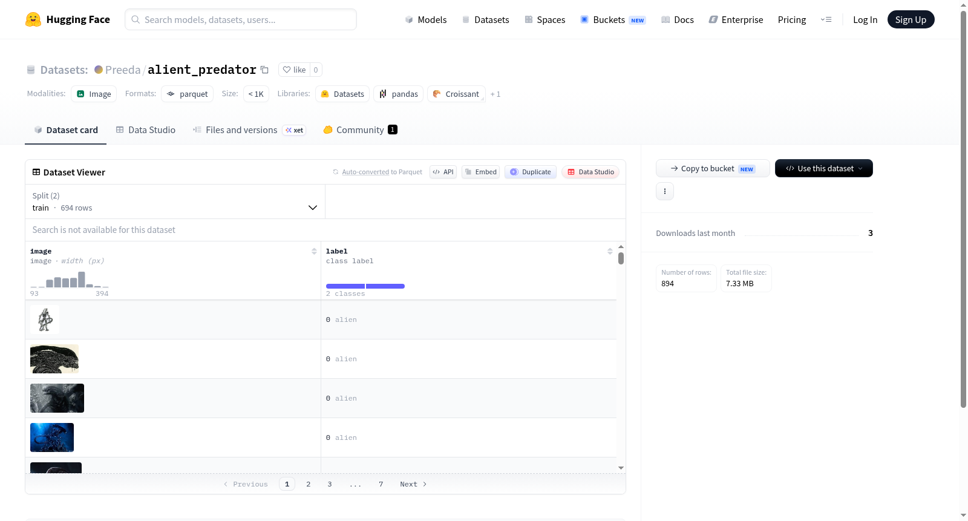The height and width of the screenshot is (521, 968).
Task: Click the Sign Up button
Action: coord(911,19)
